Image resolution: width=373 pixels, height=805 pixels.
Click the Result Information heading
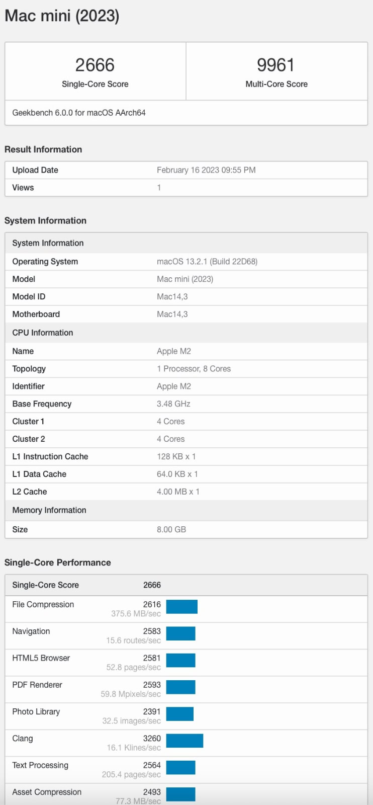[x=43, y=149]
